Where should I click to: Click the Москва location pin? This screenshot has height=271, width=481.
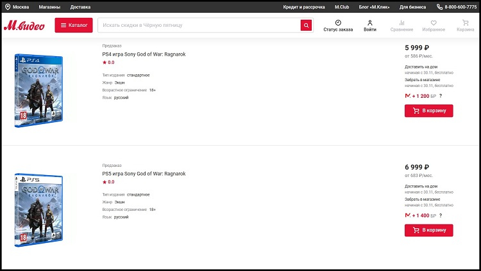coord(7,7)
